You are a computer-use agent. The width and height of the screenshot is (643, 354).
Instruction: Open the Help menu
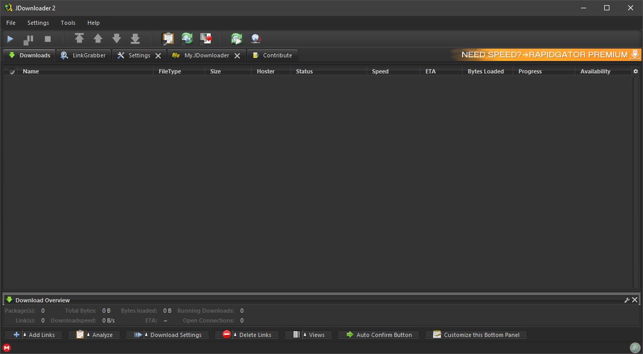(94, 23)
